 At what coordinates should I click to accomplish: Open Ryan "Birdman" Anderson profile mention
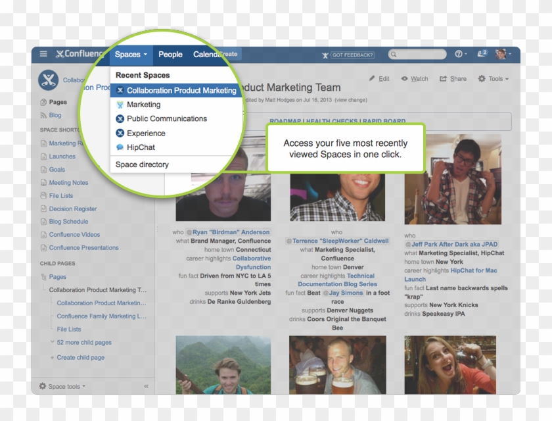[228, 232]
